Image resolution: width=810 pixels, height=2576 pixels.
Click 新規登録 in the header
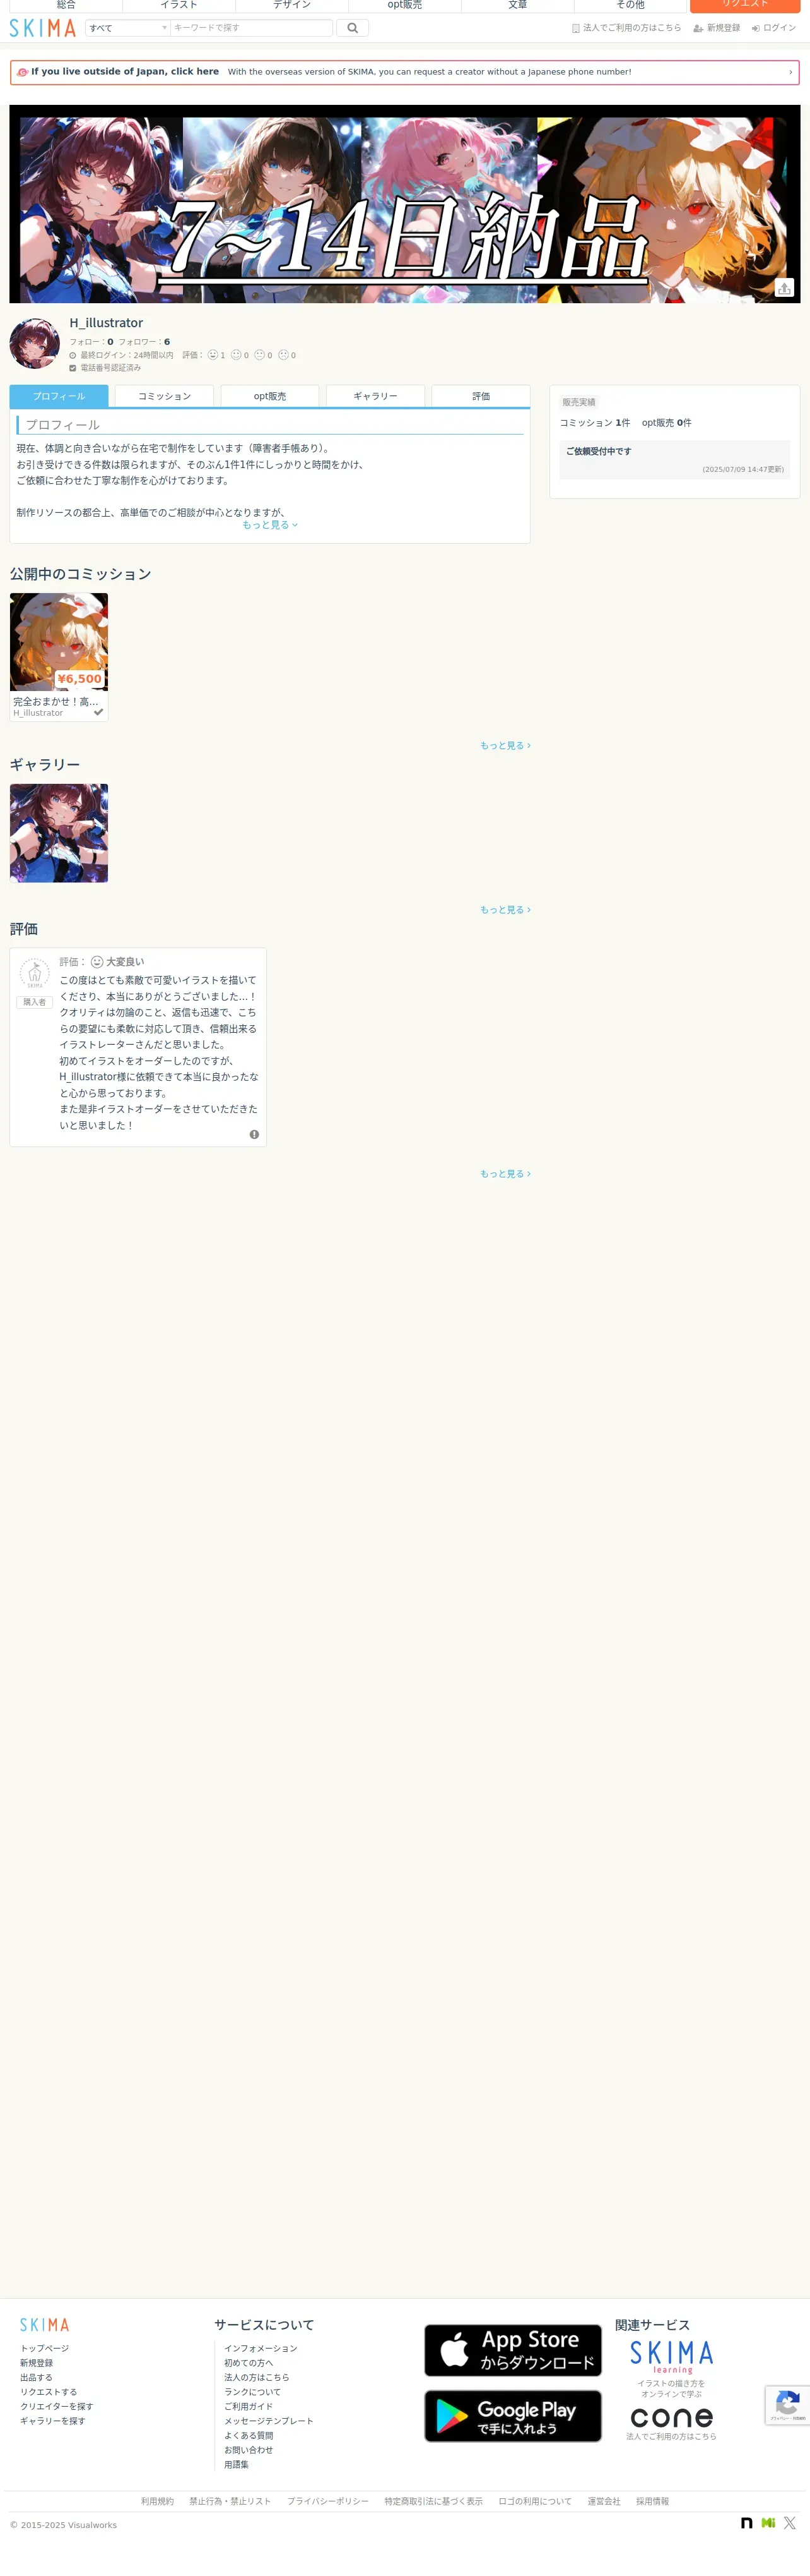coord(717,28)
